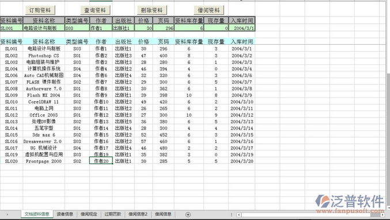The width and height of the screenshot is (390, 220).
Task: Click the 查询资料 button
Action: tap(95, 10)
